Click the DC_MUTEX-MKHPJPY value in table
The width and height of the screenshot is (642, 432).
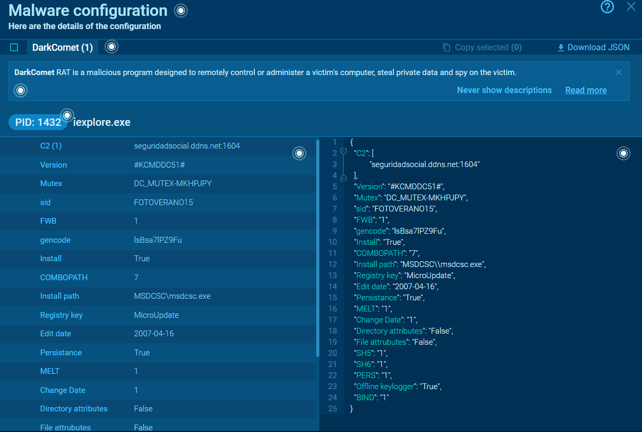tap(173, 183)
